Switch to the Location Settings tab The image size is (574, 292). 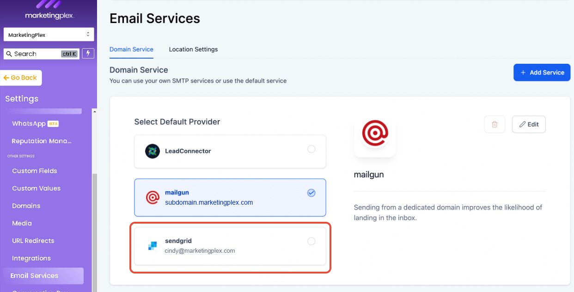click(x=193, y=49)
